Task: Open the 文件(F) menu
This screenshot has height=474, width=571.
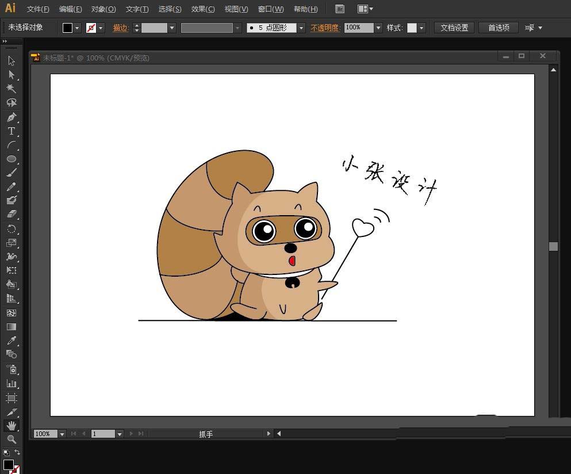Action: point(38,9)
